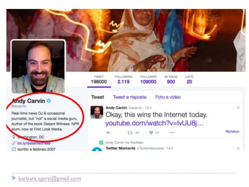Click the link chain icon beside bit.ly
Screen dimensions: 249x187
[x=14, y=143]
